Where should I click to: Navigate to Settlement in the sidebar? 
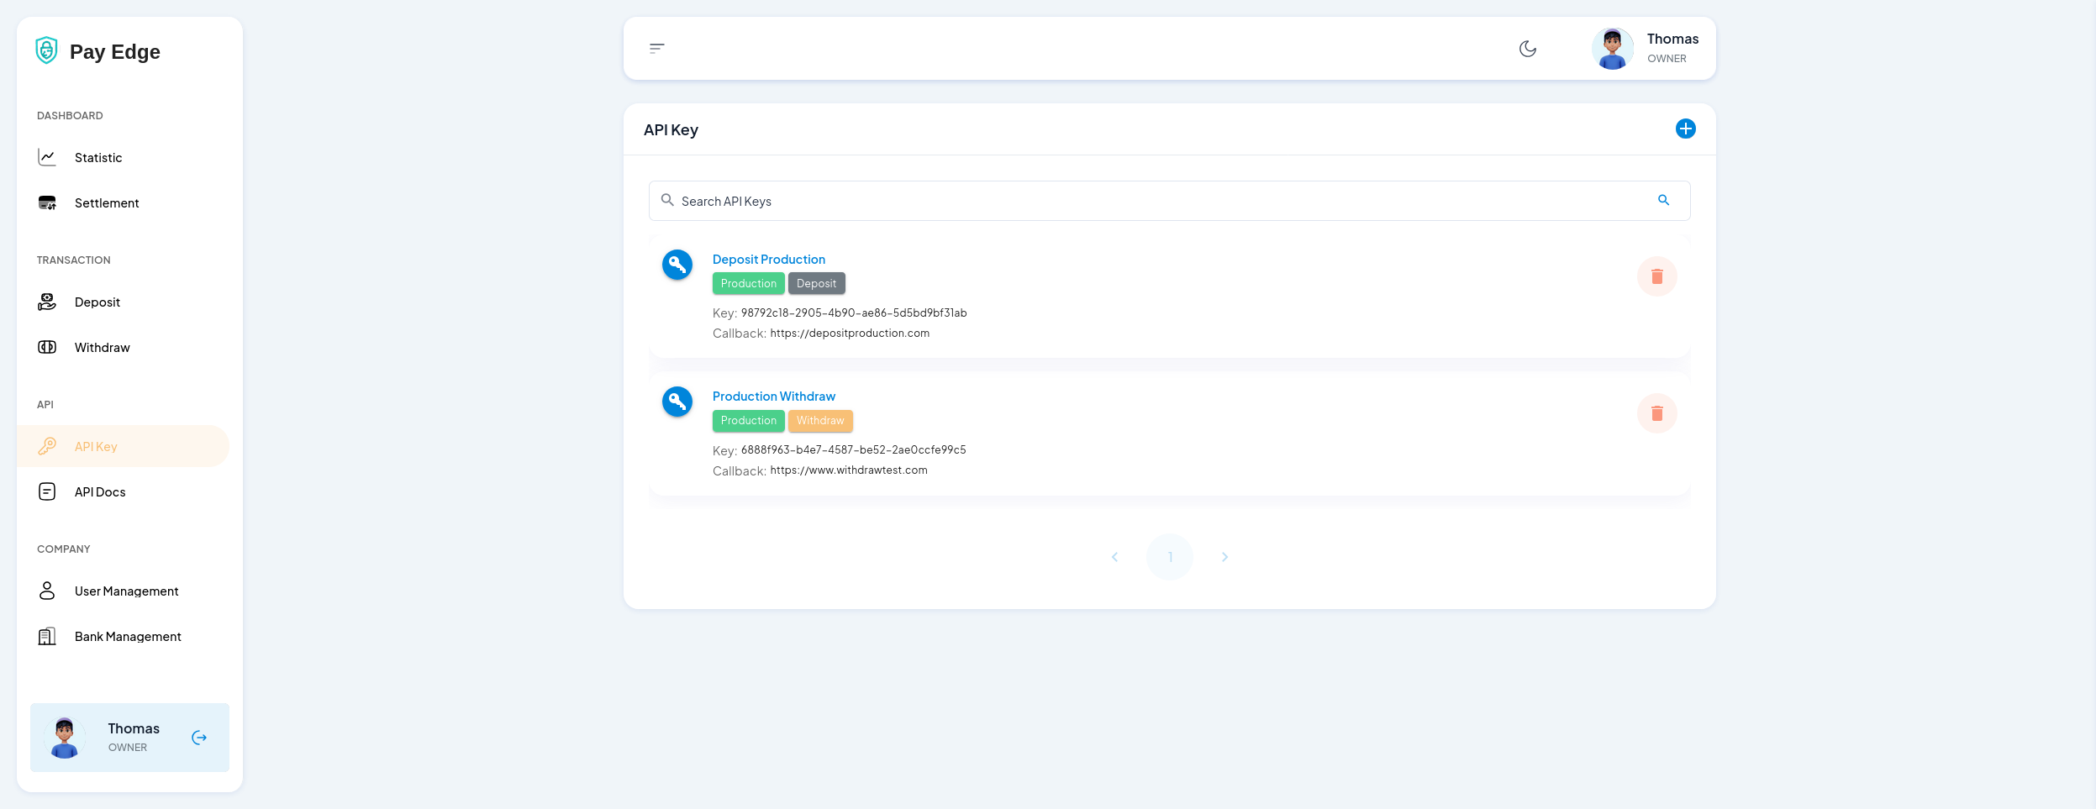[107, 203]
